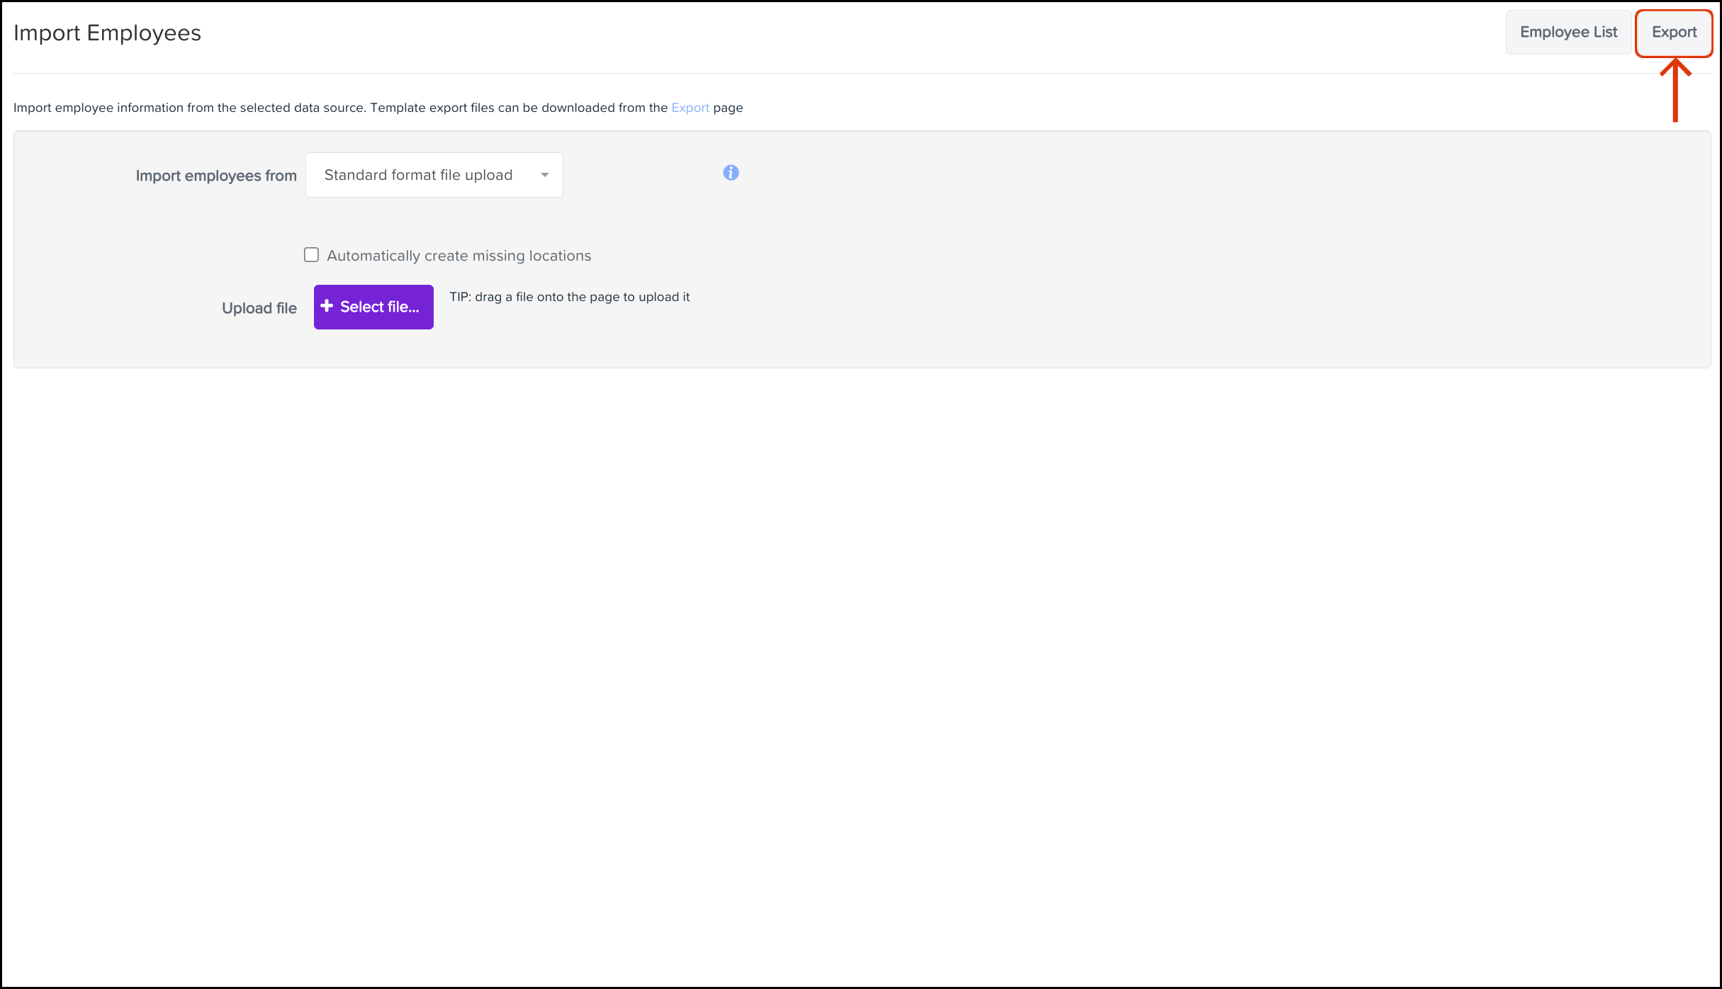Click the plus icon on Select file

[x=327, y=306]
